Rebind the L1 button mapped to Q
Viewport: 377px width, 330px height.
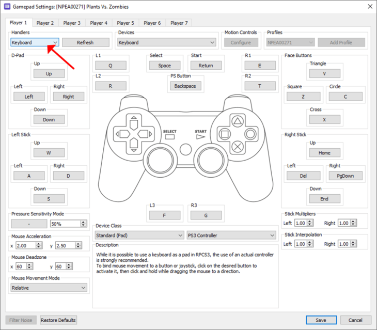pyautogui.click(x=111, y=66)
